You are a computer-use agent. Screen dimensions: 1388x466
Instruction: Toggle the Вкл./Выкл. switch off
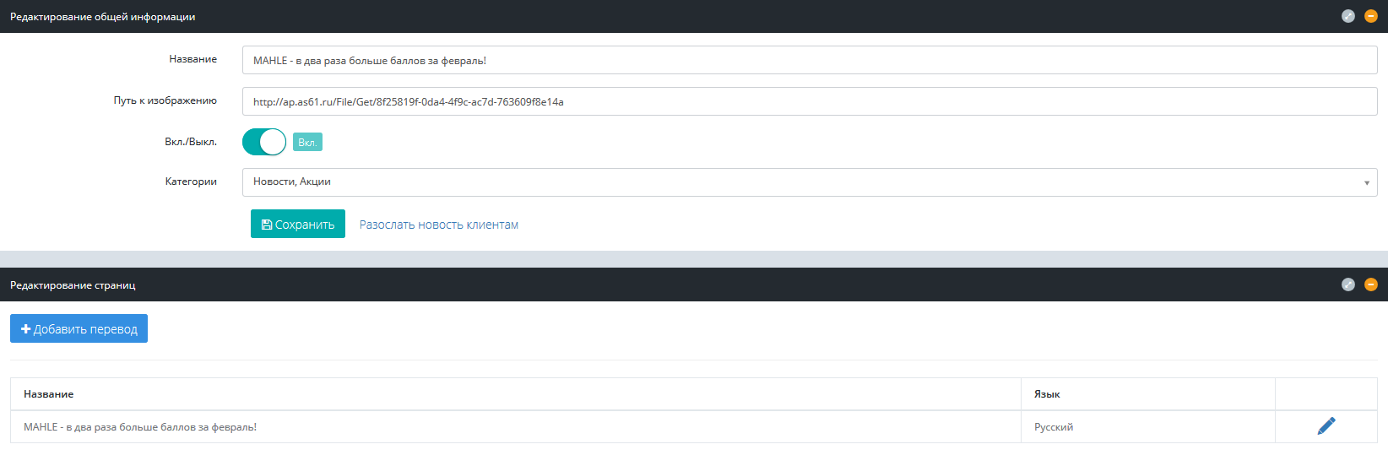(x=264, y=142)
